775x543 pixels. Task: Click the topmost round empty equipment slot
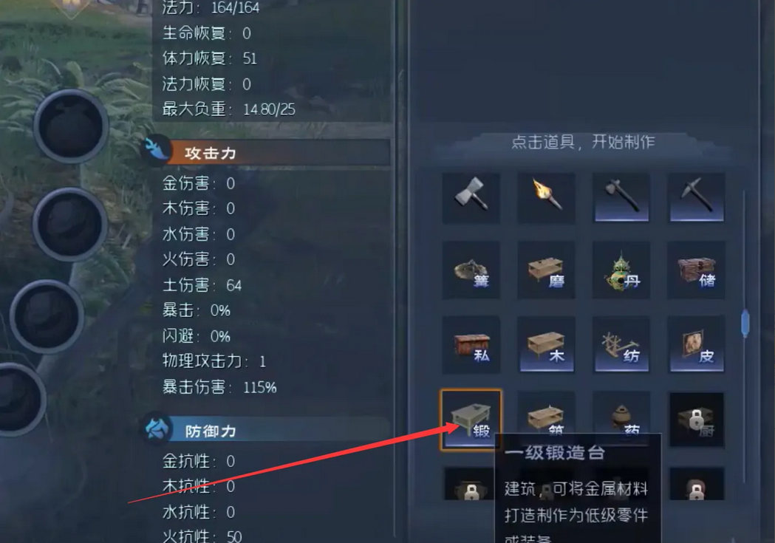tap(71, 126)
